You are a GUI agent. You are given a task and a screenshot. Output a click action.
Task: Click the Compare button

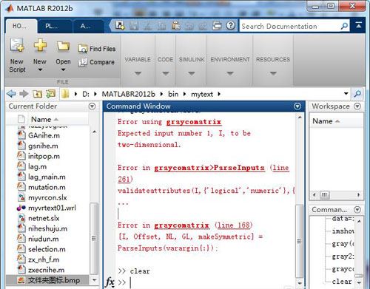[96, 62]
